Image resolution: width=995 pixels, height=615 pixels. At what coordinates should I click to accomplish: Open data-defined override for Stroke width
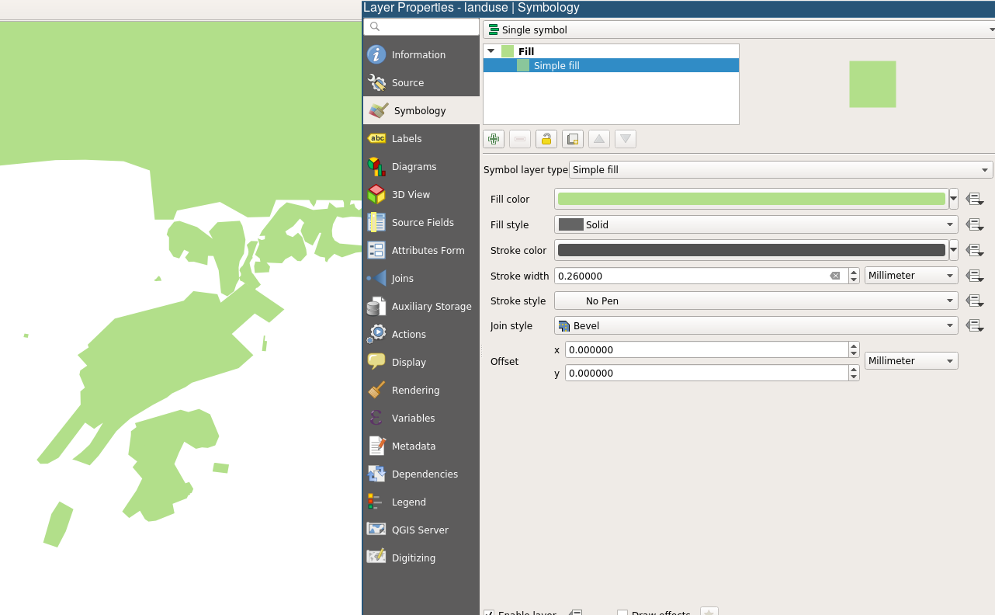(974, 276)
